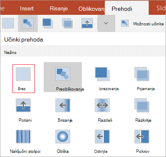Collapse the transition gallery dropdown chevron
The height and width of the screenshot is (157, 166).
click(106, 23)
